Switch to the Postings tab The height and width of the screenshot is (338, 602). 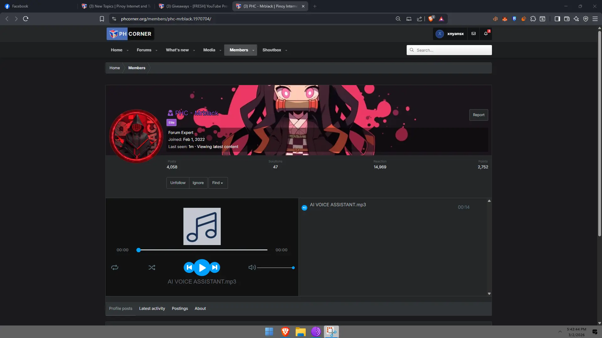click(x=180, y=309)
